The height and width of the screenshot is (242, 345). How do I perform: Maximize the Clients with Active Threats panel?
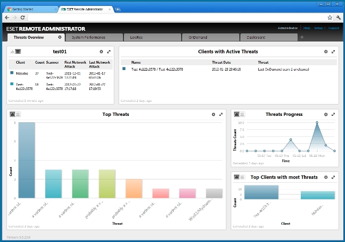pyautogui.click(x=333, y=52)
